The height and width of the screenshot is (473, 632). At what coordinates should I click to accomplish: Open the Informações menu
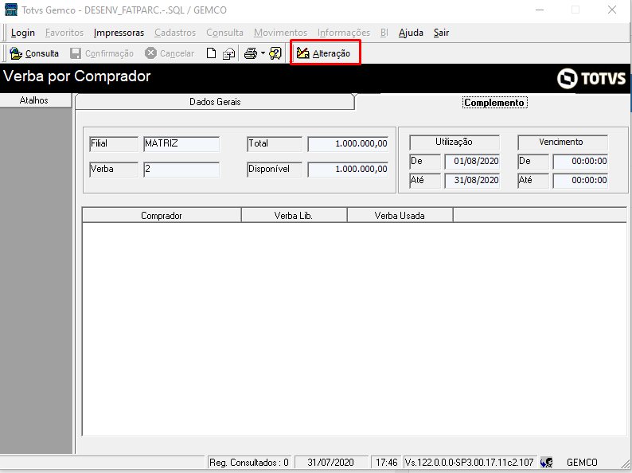[344, 33]
